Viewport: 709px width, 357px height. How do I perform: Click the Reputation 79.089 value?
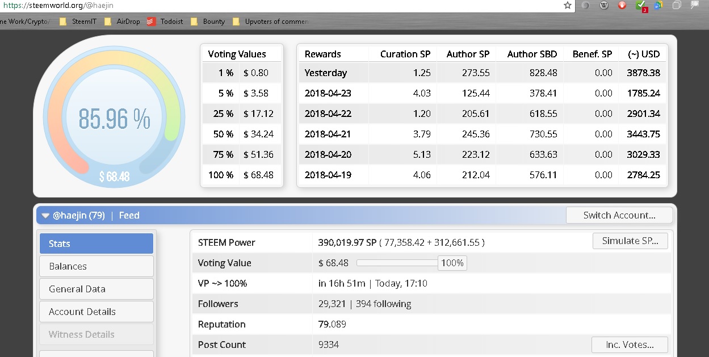(332, 324)
